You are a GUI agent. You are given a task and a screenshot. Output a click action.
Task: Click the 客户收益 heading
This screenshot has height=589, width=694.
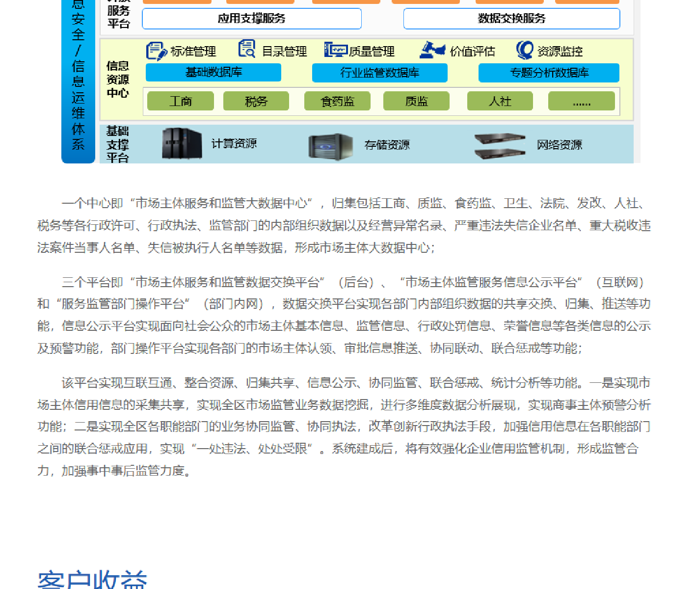92,580
